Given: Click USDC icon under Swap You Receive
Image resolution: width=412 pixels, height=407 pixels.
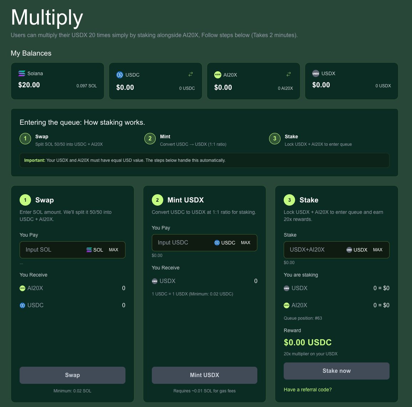Looking at the screenshot, I should [22, 305].
